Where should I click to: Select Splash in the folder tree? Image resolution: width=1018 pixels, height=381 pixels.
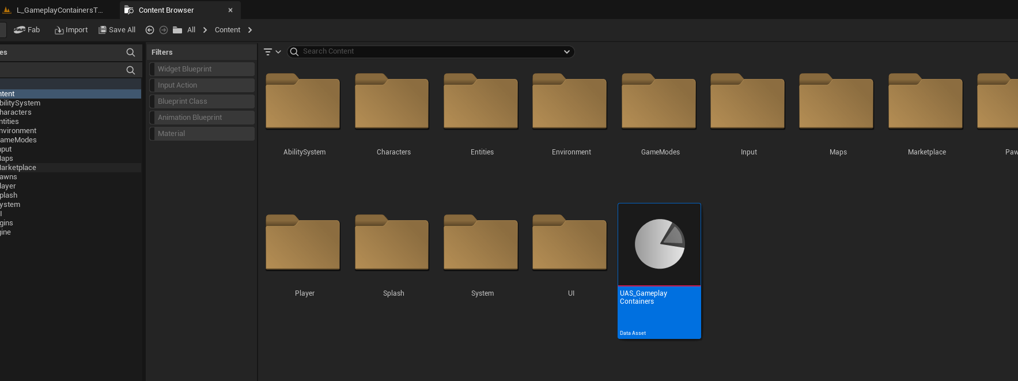70,195
